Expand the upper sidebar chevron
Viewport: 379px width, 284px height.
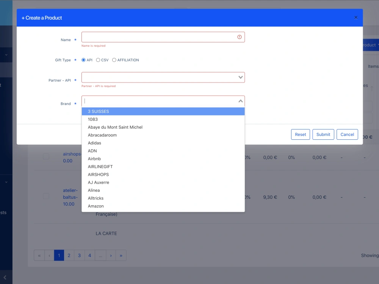6,55
